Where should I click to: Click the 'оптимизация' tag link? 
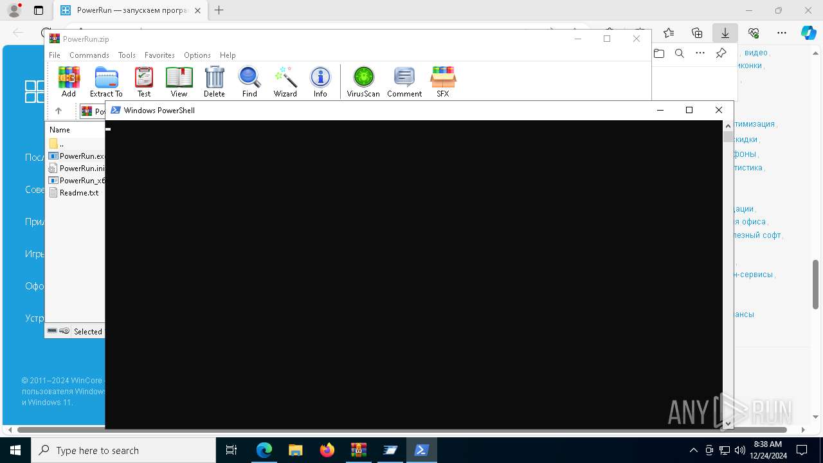click(x=754, y=124)
